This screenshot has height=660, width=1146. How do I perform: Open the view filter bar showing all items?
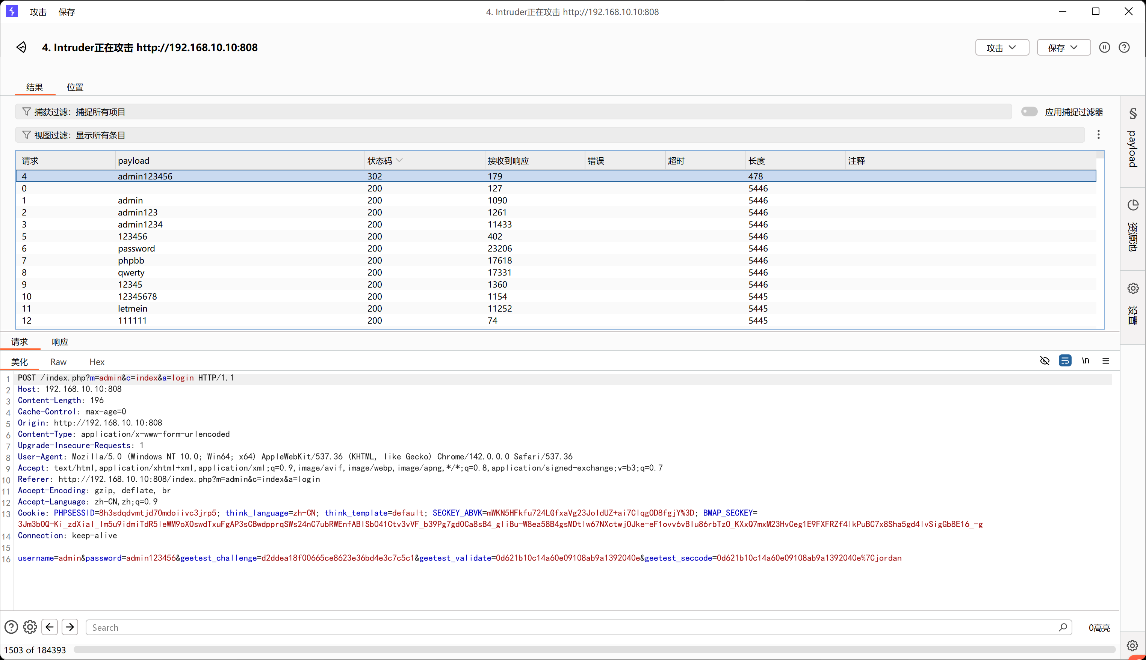pyautogui.click(x=549, y=135)
